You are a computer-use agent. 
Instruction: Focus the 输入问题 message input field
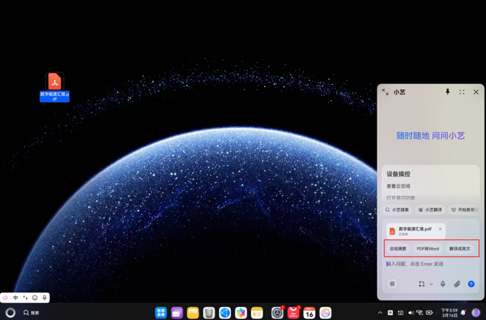(x=430, y=264)
